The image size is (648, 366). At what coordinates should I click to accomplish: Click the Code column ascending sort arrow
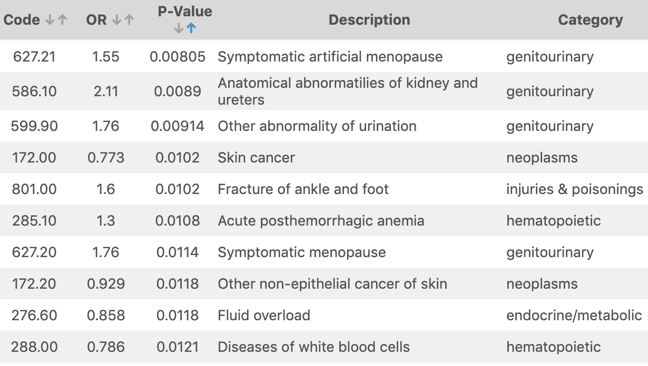pyautogui.click(x=63, y=21)
